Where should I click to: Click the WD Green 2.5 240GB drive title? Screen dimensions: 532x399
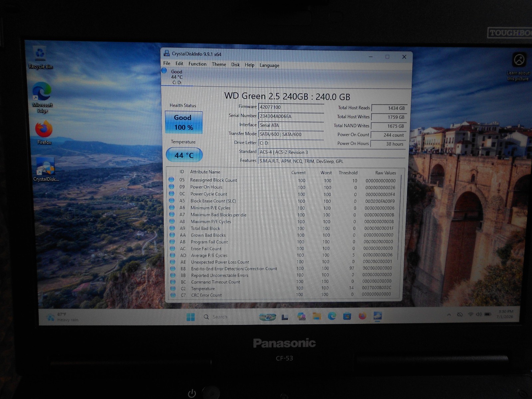pyautogui.click(x=287, y=96)
